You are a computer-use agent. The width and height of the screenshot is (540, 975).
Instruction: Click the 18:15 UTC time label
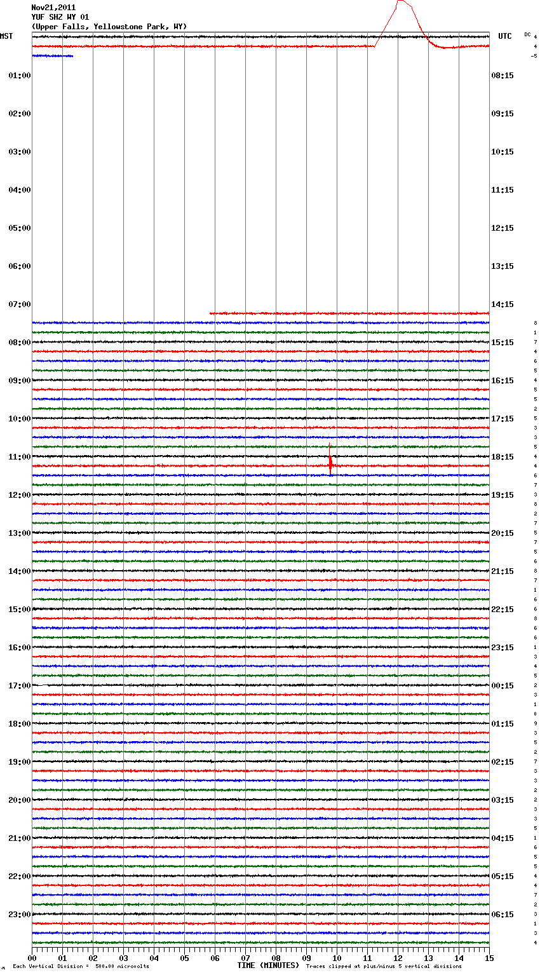(503, 457)
